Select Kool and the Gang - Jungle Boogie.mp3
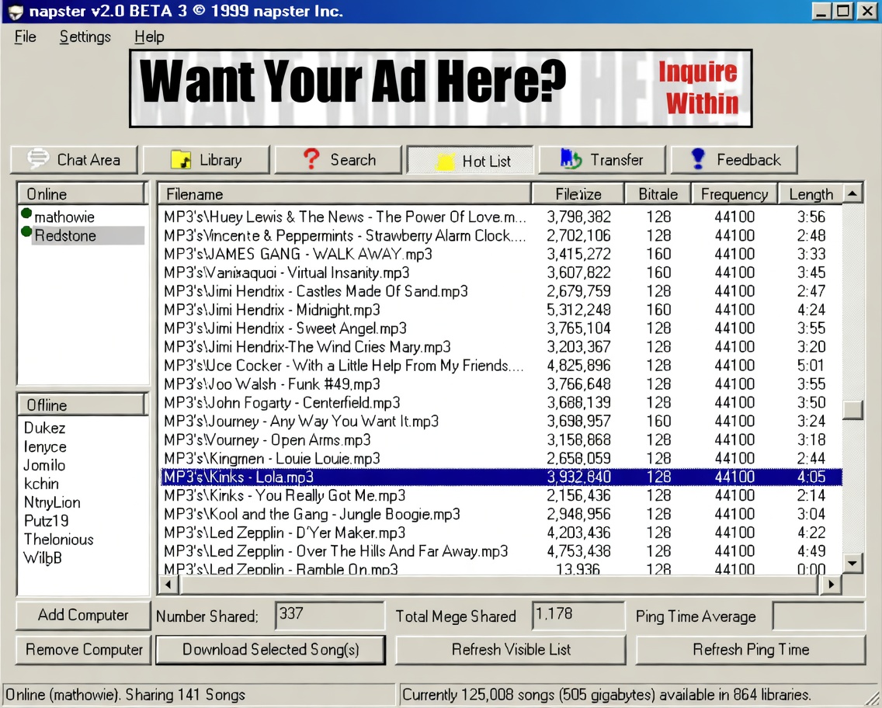 pyautogui.click(x=501, y=514)
